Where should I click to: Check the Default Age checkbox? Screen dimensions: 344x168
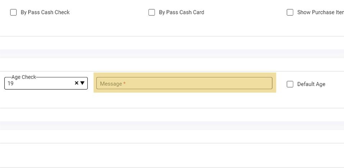coord(290,84)
